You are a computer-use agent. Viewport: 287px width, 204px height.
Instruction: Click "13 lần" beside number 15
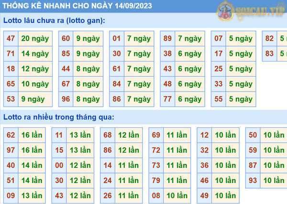point(80,150)
